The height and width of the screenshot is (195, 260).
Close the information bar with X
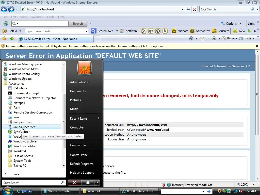click(257, 46)
